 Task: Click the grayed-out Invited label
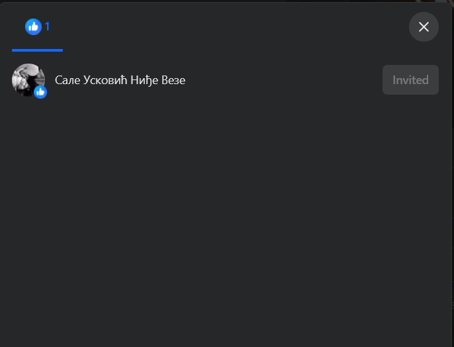410,80
